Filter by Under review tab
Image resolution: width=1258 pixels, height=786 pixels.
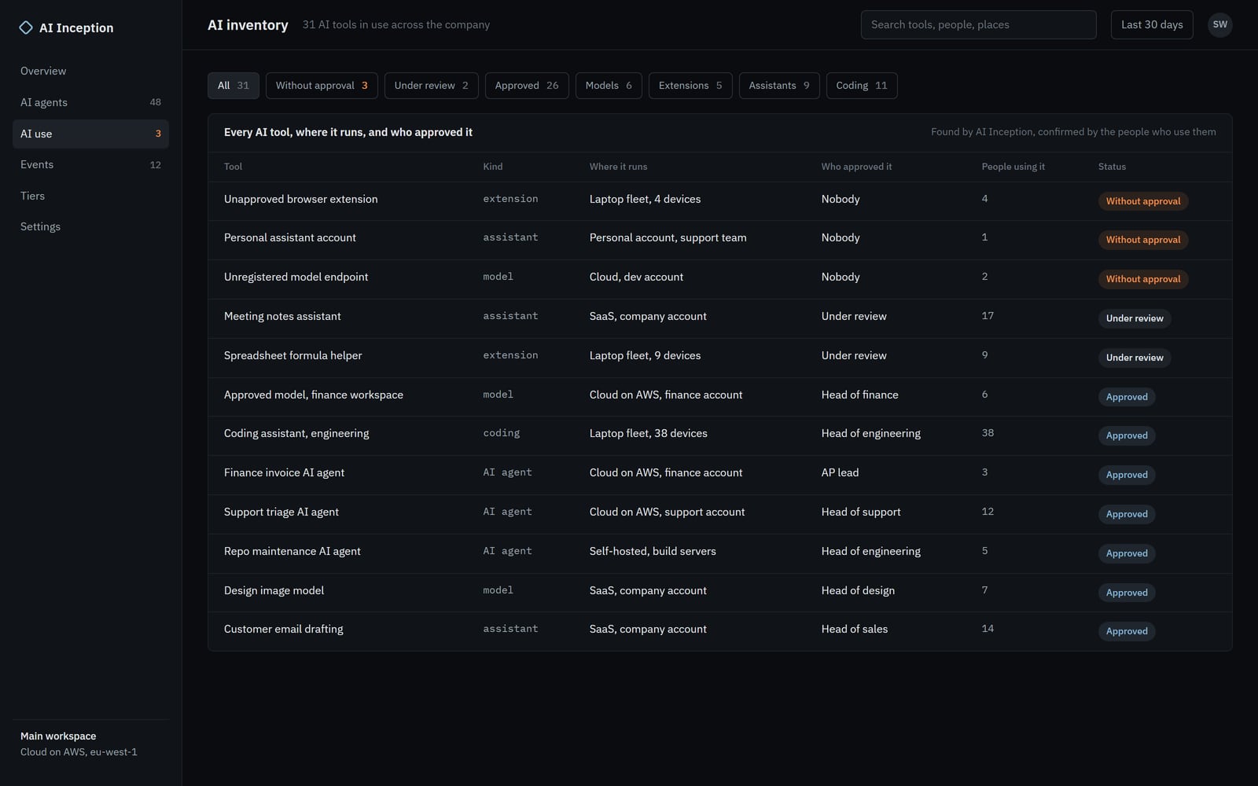click(x=432, y=86)
